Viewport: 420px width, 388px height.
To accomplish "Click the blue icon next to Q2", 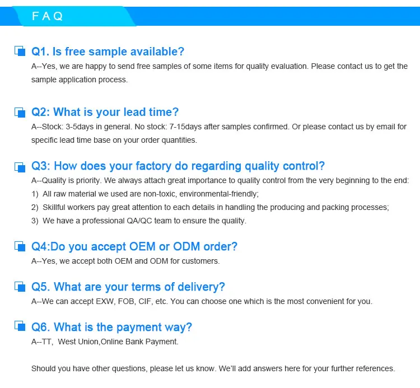I will click(20, 112).
